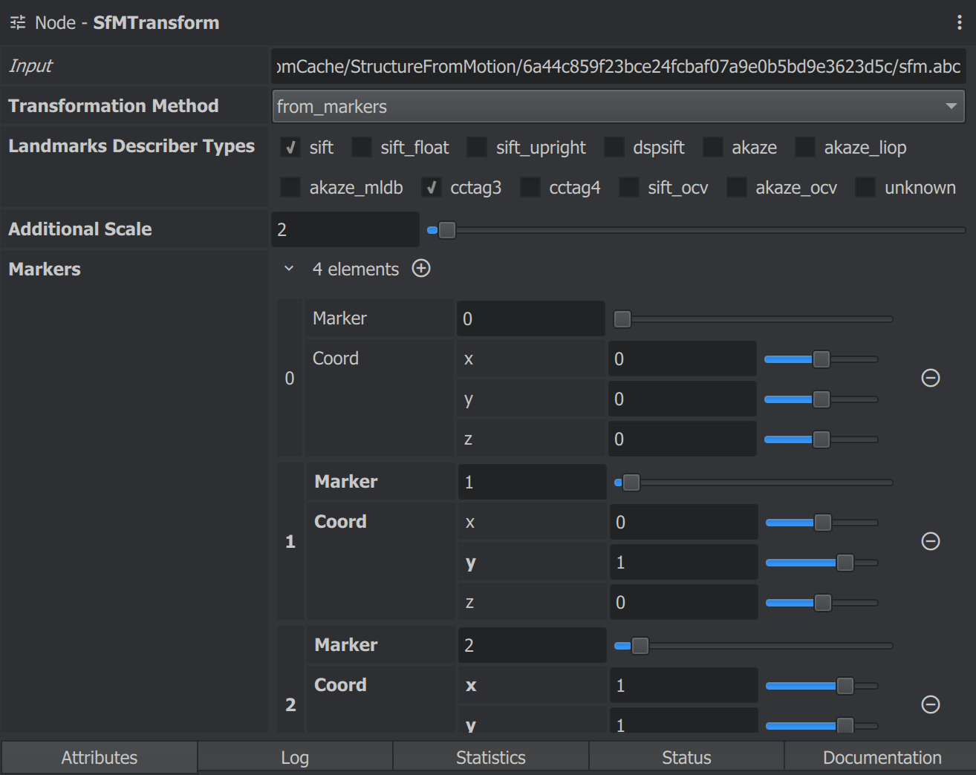Screen dimensions: 976x775
Task: Open the Documentation tab
Action: [881, 757]
